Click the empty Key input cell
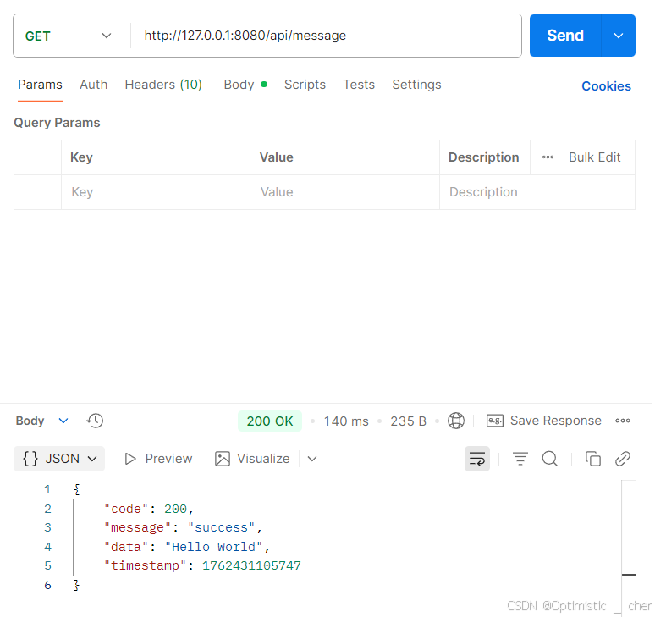Image resolution: width=655 pixels, height=617 pixels. tap(156, 192)
